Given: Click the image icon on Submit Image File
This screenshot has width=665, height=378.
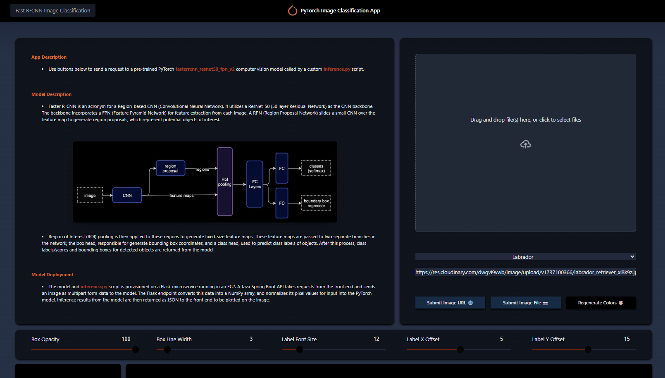Looking at the screenshot, I should [x=545, y=303].
